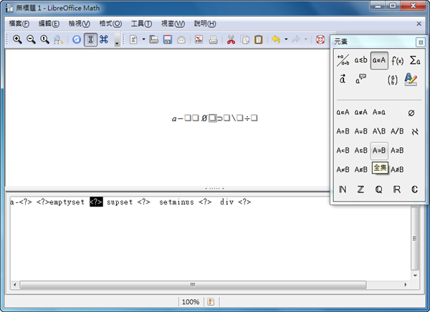This screenshot has height=312, width=430.
Task: Click the Zoom Out magnifier icon
Action: [x=31, y=39]
